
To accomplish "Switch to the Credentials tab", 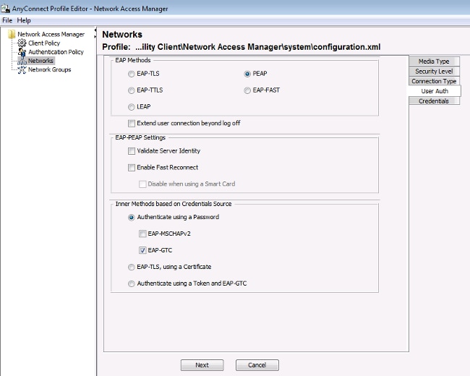I will [434, 101].
